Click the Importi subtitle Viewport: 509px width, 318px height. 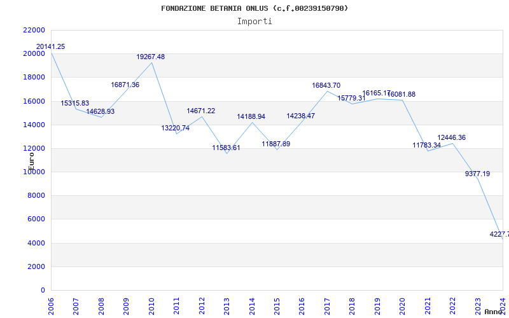click(254, 22)
